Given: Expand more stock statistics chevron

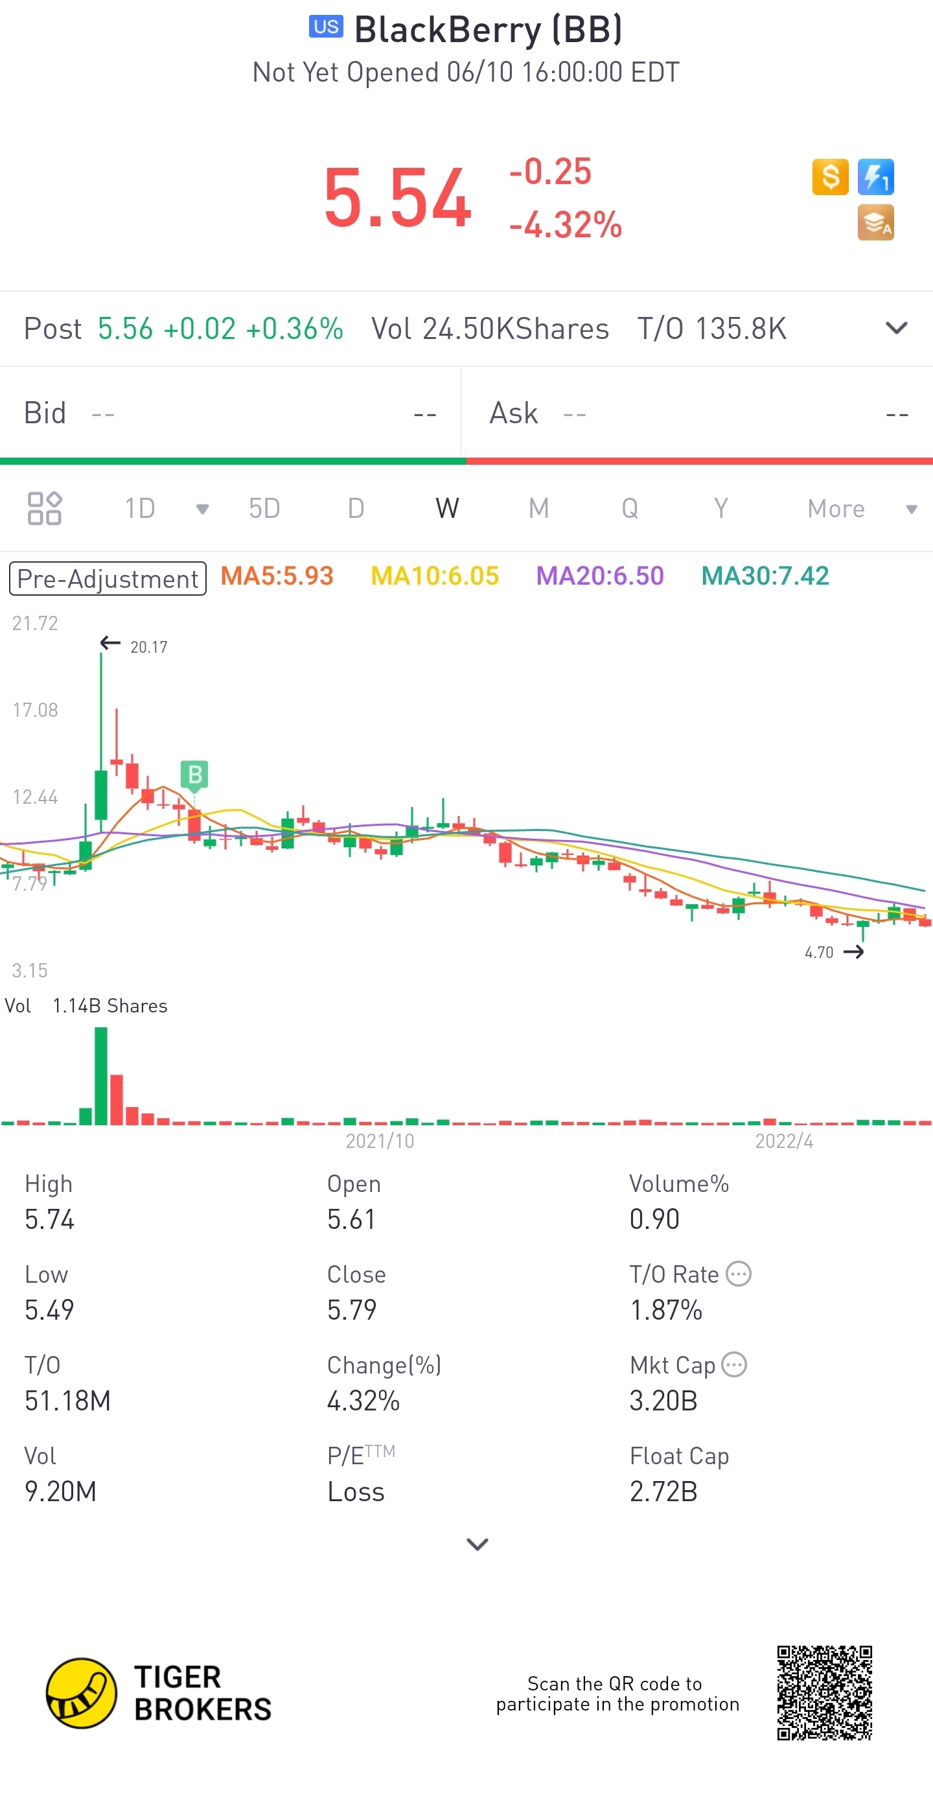Looking at the screenshot, I should click(x=477, y=1544).
